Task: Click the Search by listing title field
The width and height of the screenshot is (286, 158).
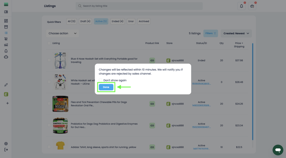Action: pos(139,6)
